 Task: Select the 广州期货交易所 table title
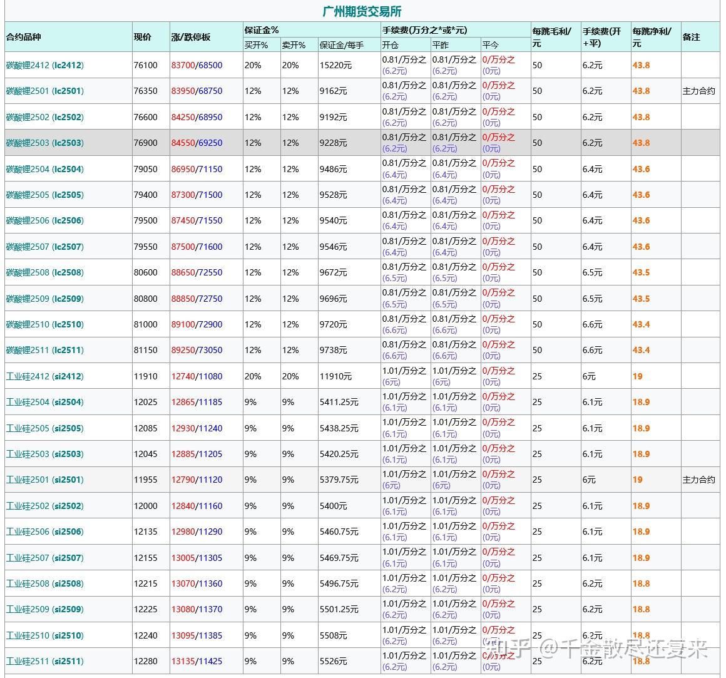363,11
